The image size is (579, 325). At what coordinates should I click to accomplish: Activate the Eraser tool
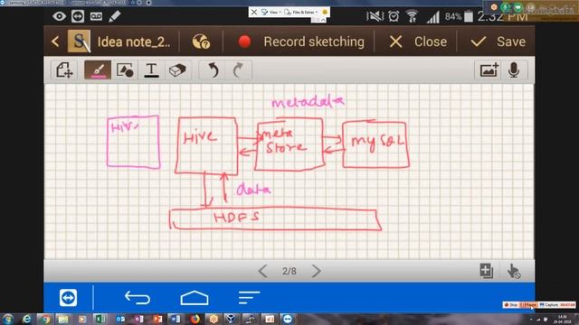[x=177, y=70]
